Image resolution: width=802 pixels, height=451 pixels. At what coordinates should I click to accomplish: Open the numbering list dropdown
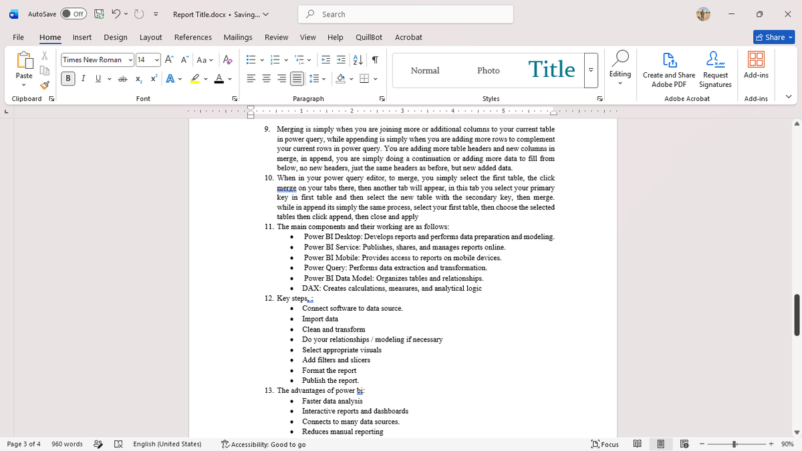tap(285, 59)
